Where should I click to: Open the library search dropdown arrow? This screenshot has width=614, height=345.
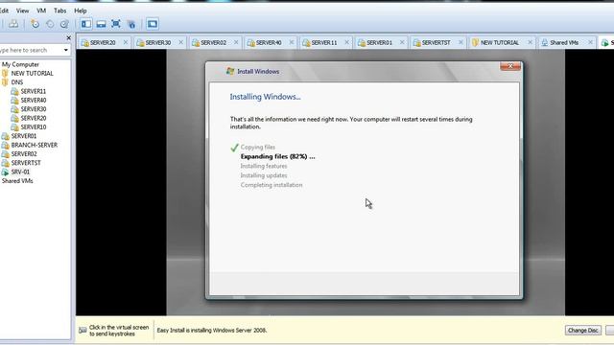click(x=66, y=50)
